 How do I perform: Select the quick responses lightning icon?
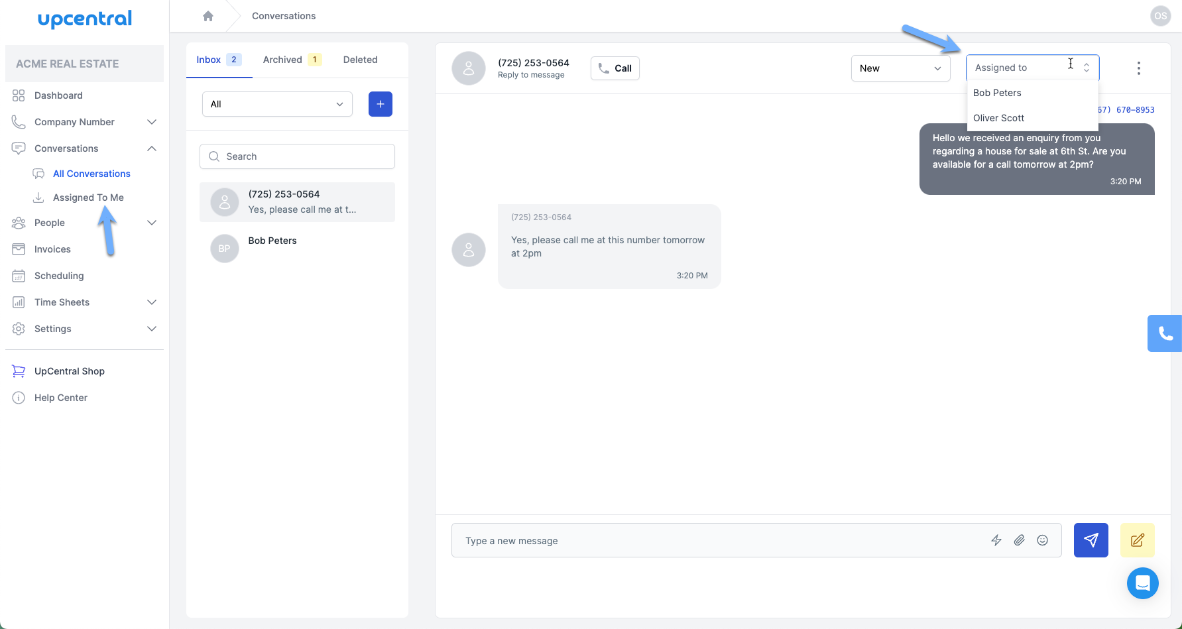pos(996,540)
